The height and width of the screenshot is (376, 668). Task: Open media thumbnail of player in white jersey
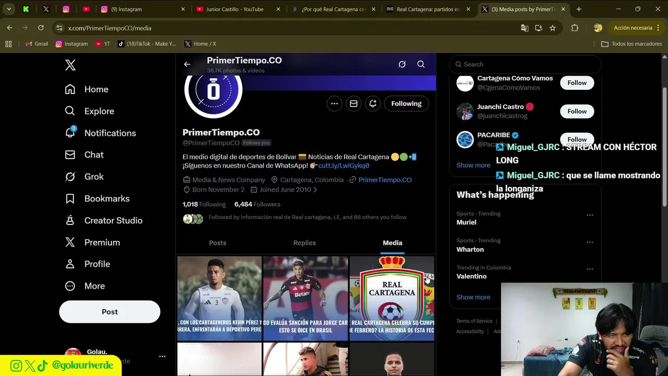219,298
